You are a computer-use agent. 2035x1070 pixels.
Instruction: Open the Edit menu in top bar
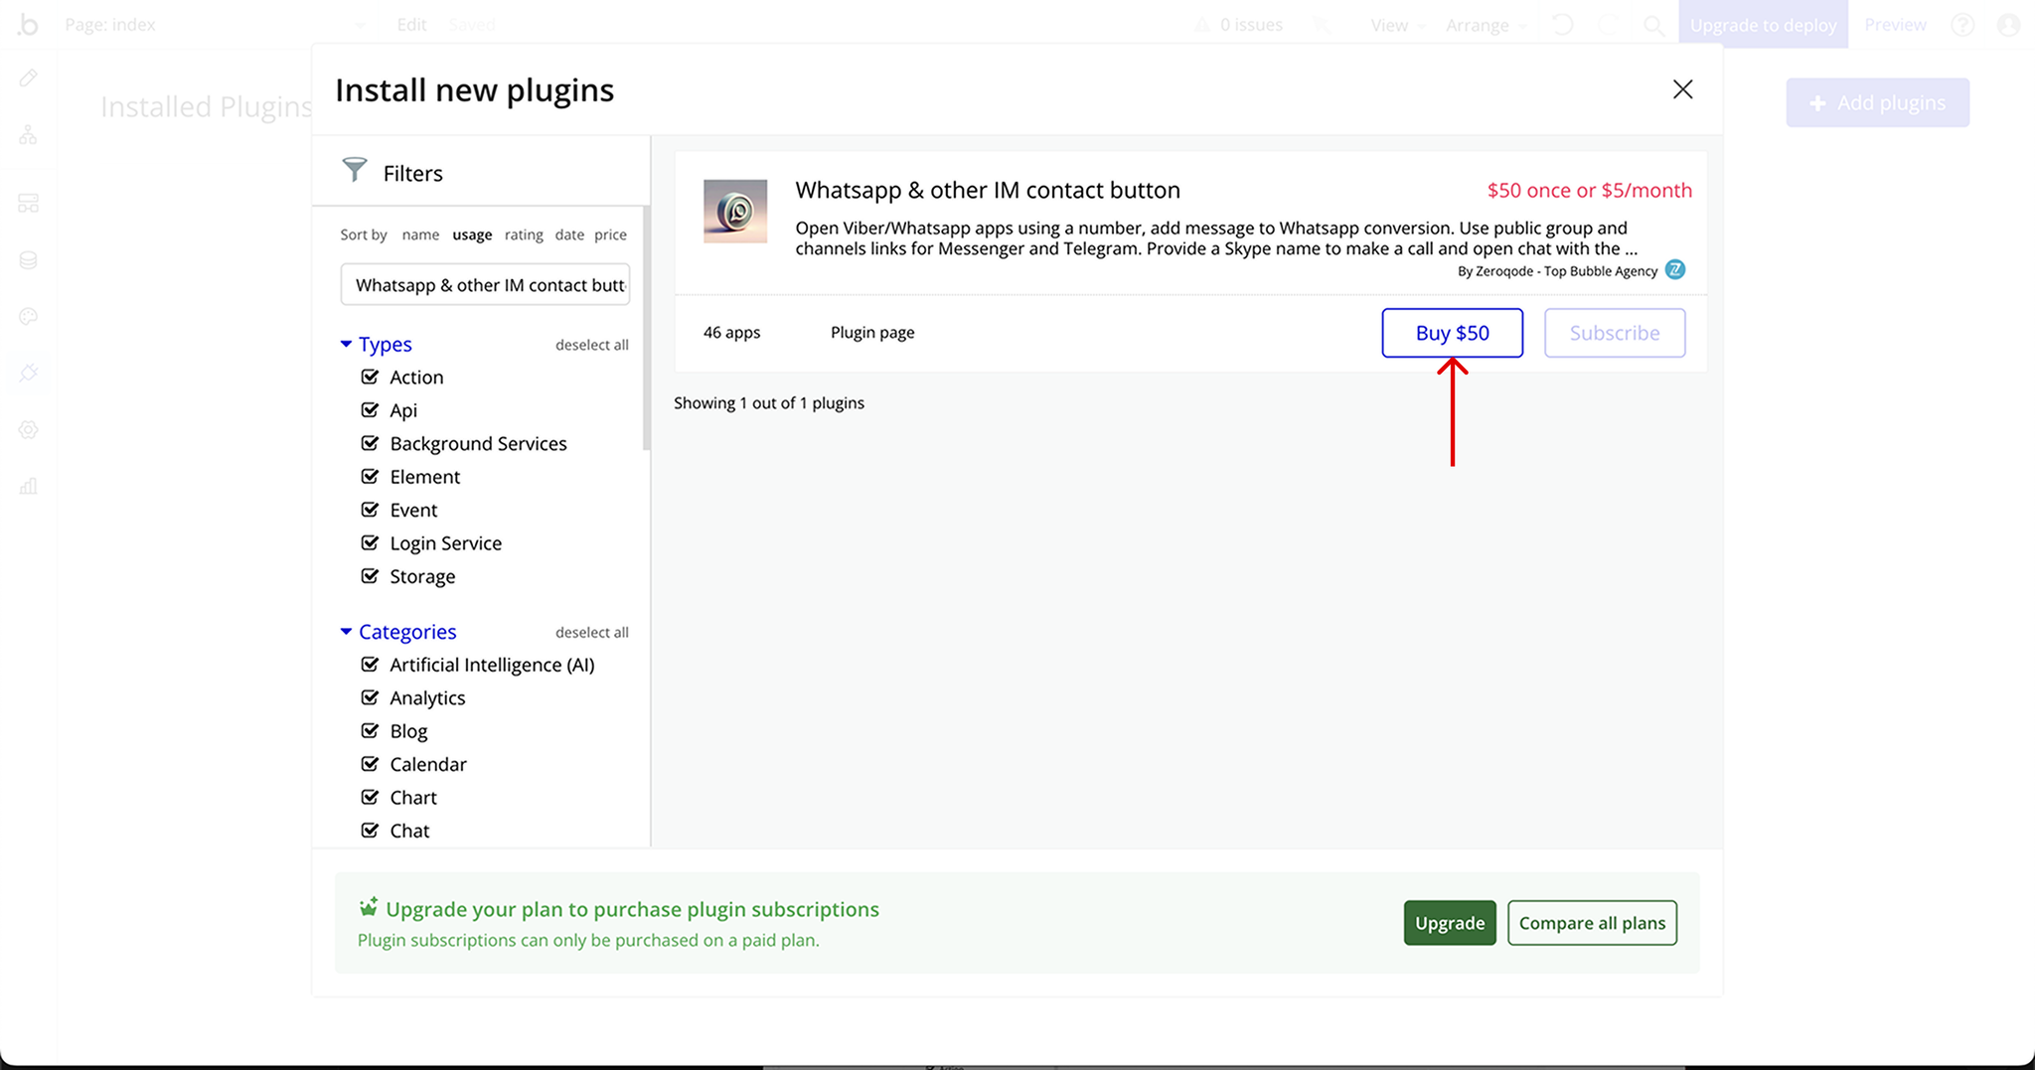411,25
